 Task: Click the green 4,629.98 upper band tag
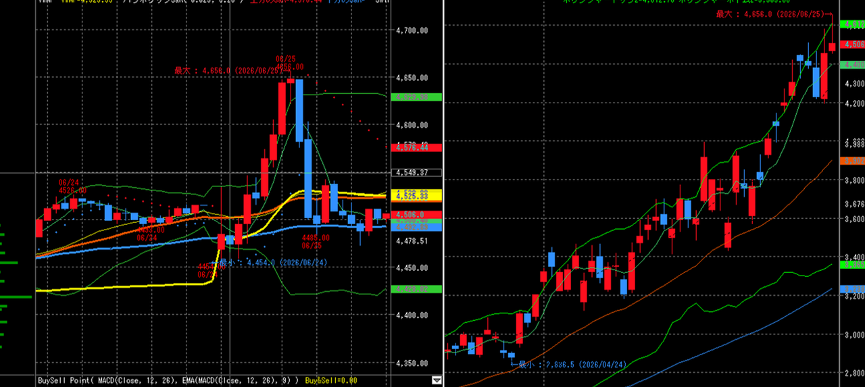416,97
